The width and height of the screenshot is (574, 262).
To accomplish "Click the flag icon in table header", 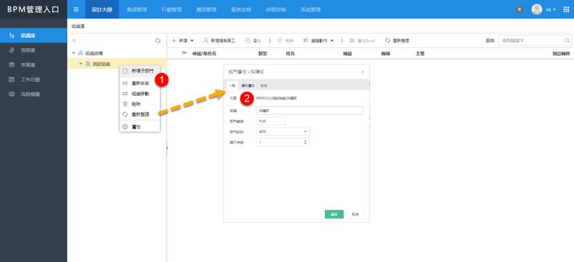I will pyautogui.click(x=184, y=54).
